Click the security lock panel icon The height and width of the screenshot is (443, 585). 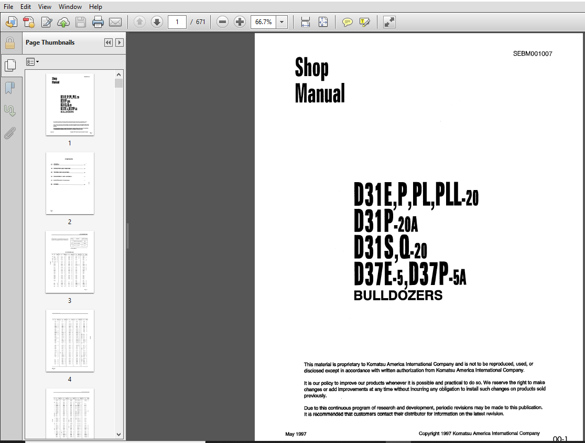[x=10, y=44]
